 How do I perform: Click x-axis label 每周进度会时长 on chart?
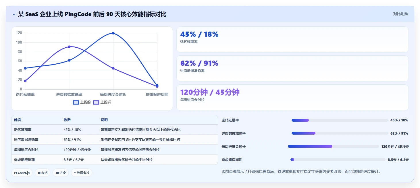(113, 94)
